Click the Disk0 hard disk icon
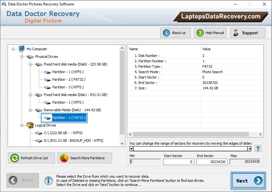This screenshot has width=272, height=192. pyautogui.click(x=39, y=64)
